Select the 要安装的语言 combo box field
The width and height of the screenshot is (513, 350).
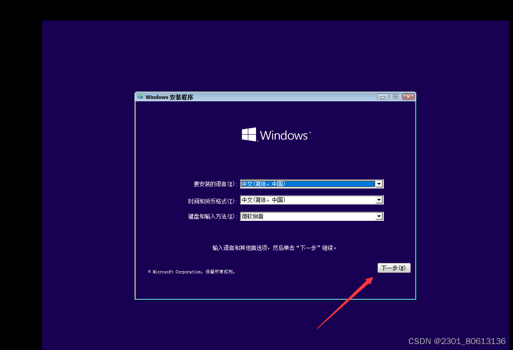click(x=312, y=184)
